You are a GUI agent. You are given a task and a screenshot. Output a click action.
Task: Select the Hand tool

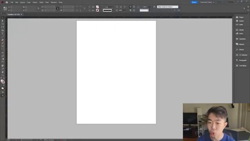(3, 72)
